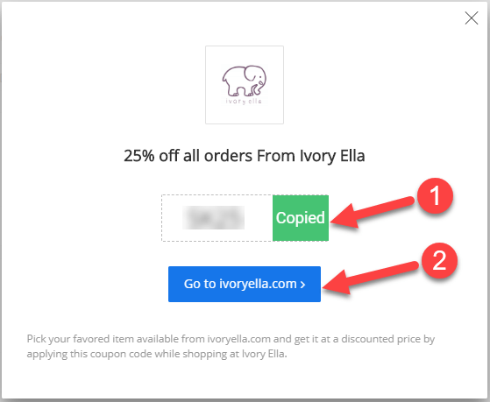Close the coupon popup with the X
Image resolution: width=490 pixels, height=402 pixels.
pos(472,18)
